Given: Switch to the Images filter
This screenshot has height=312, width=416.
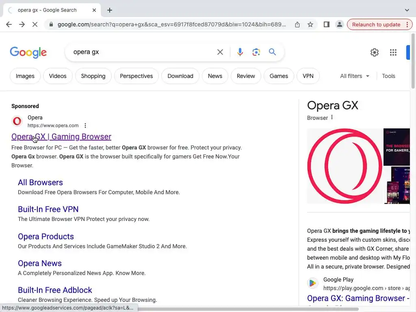Looking at the screenshot, I should pos(25,76).
